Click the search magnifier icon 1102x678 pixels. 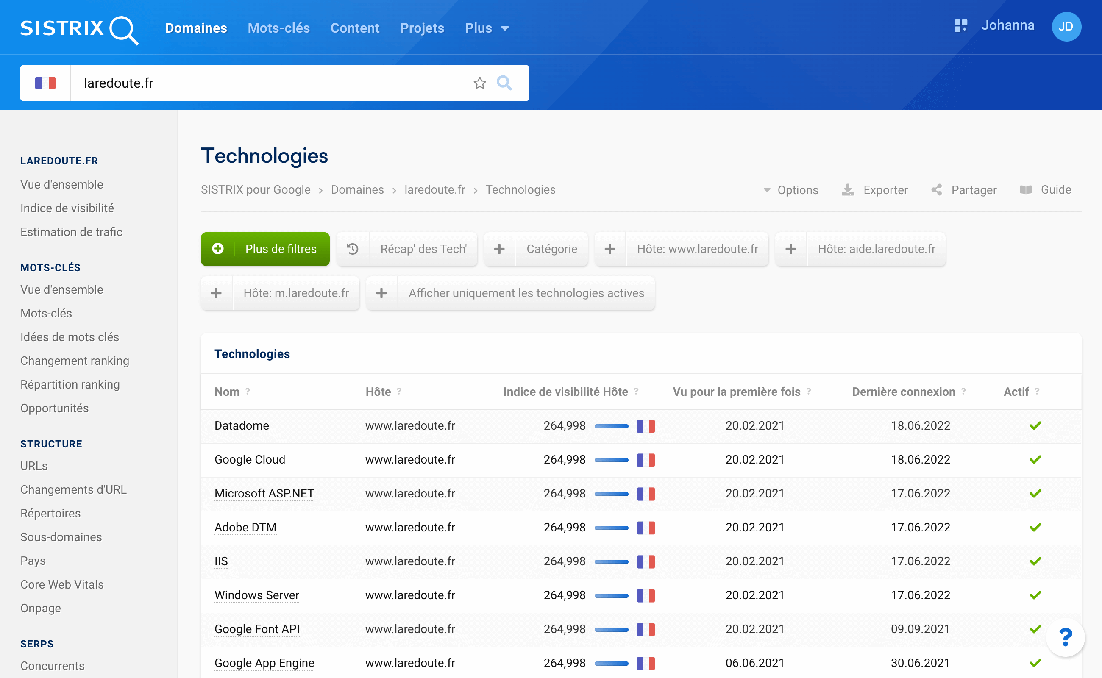coord(504,83)
